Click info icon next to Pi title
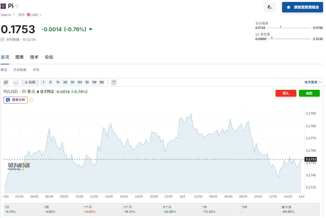 point(17,6)
